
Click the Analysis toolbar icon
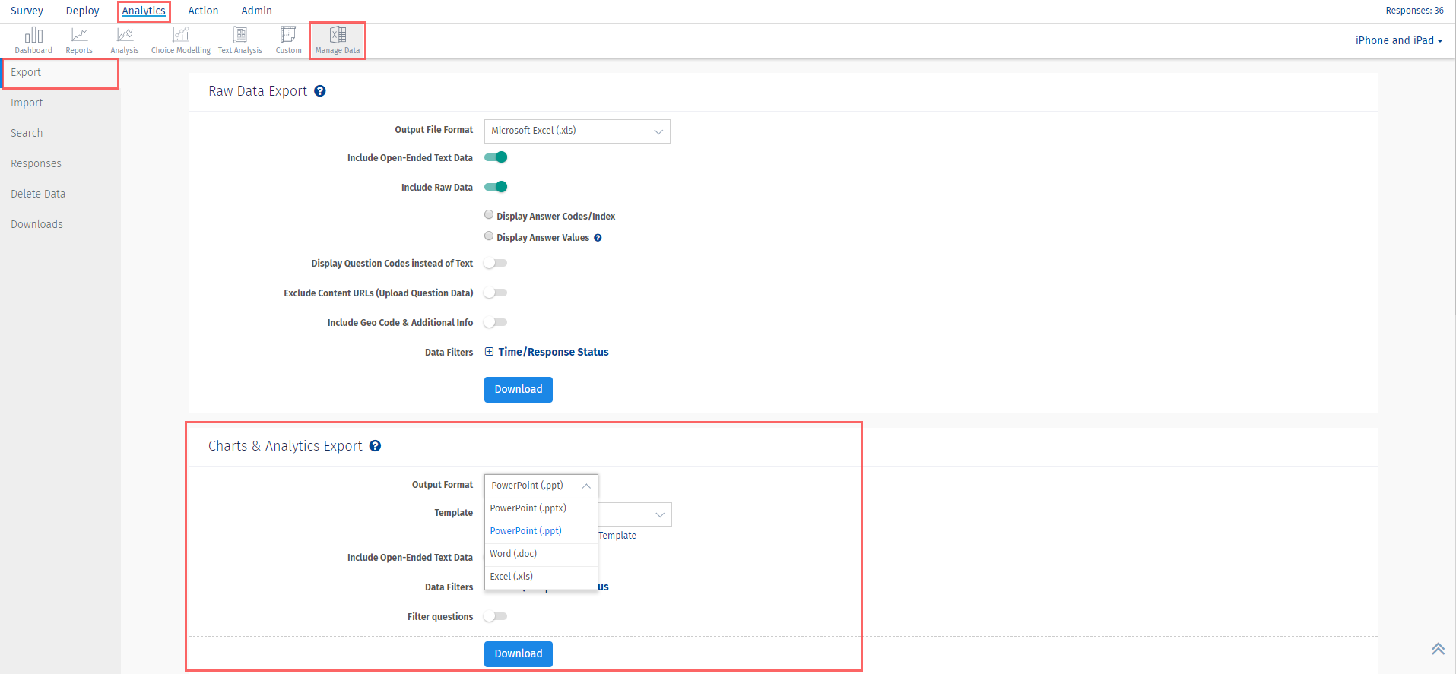125,36
